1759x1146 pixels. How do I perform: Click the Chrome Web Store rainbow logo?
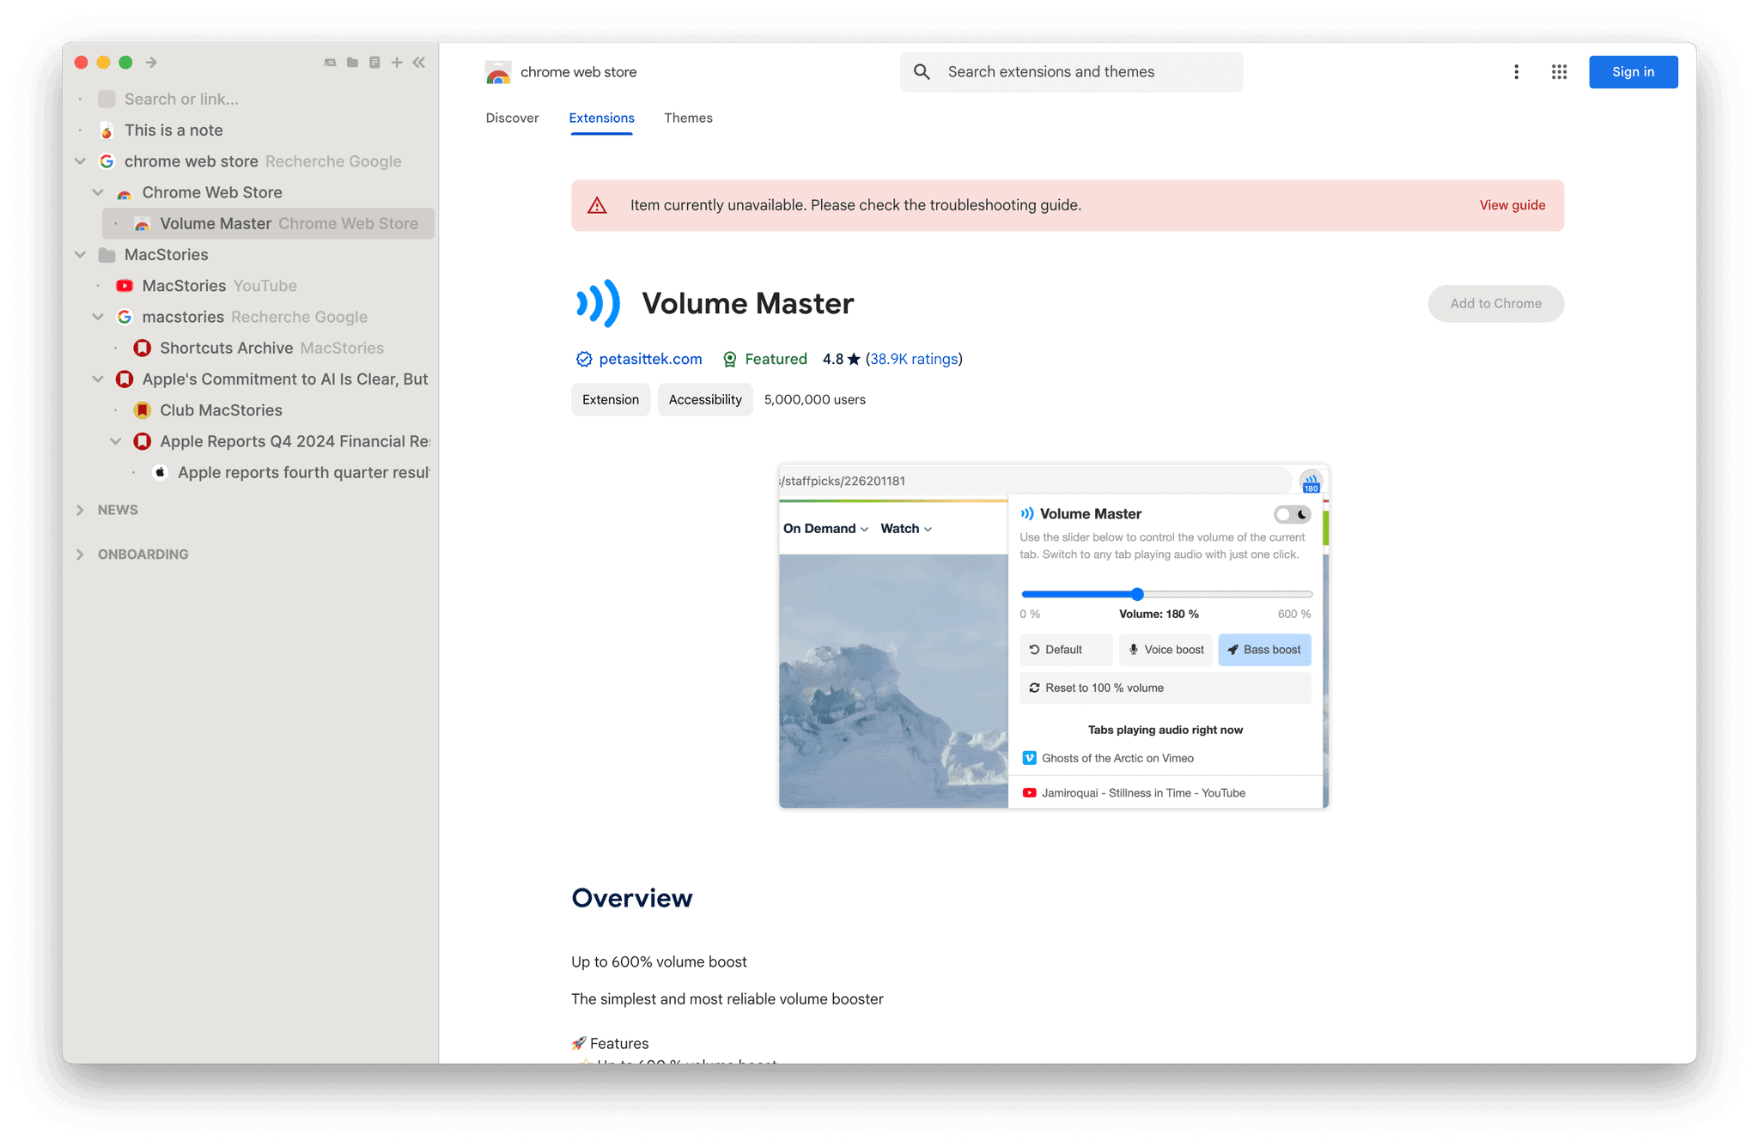pos(498,73)
